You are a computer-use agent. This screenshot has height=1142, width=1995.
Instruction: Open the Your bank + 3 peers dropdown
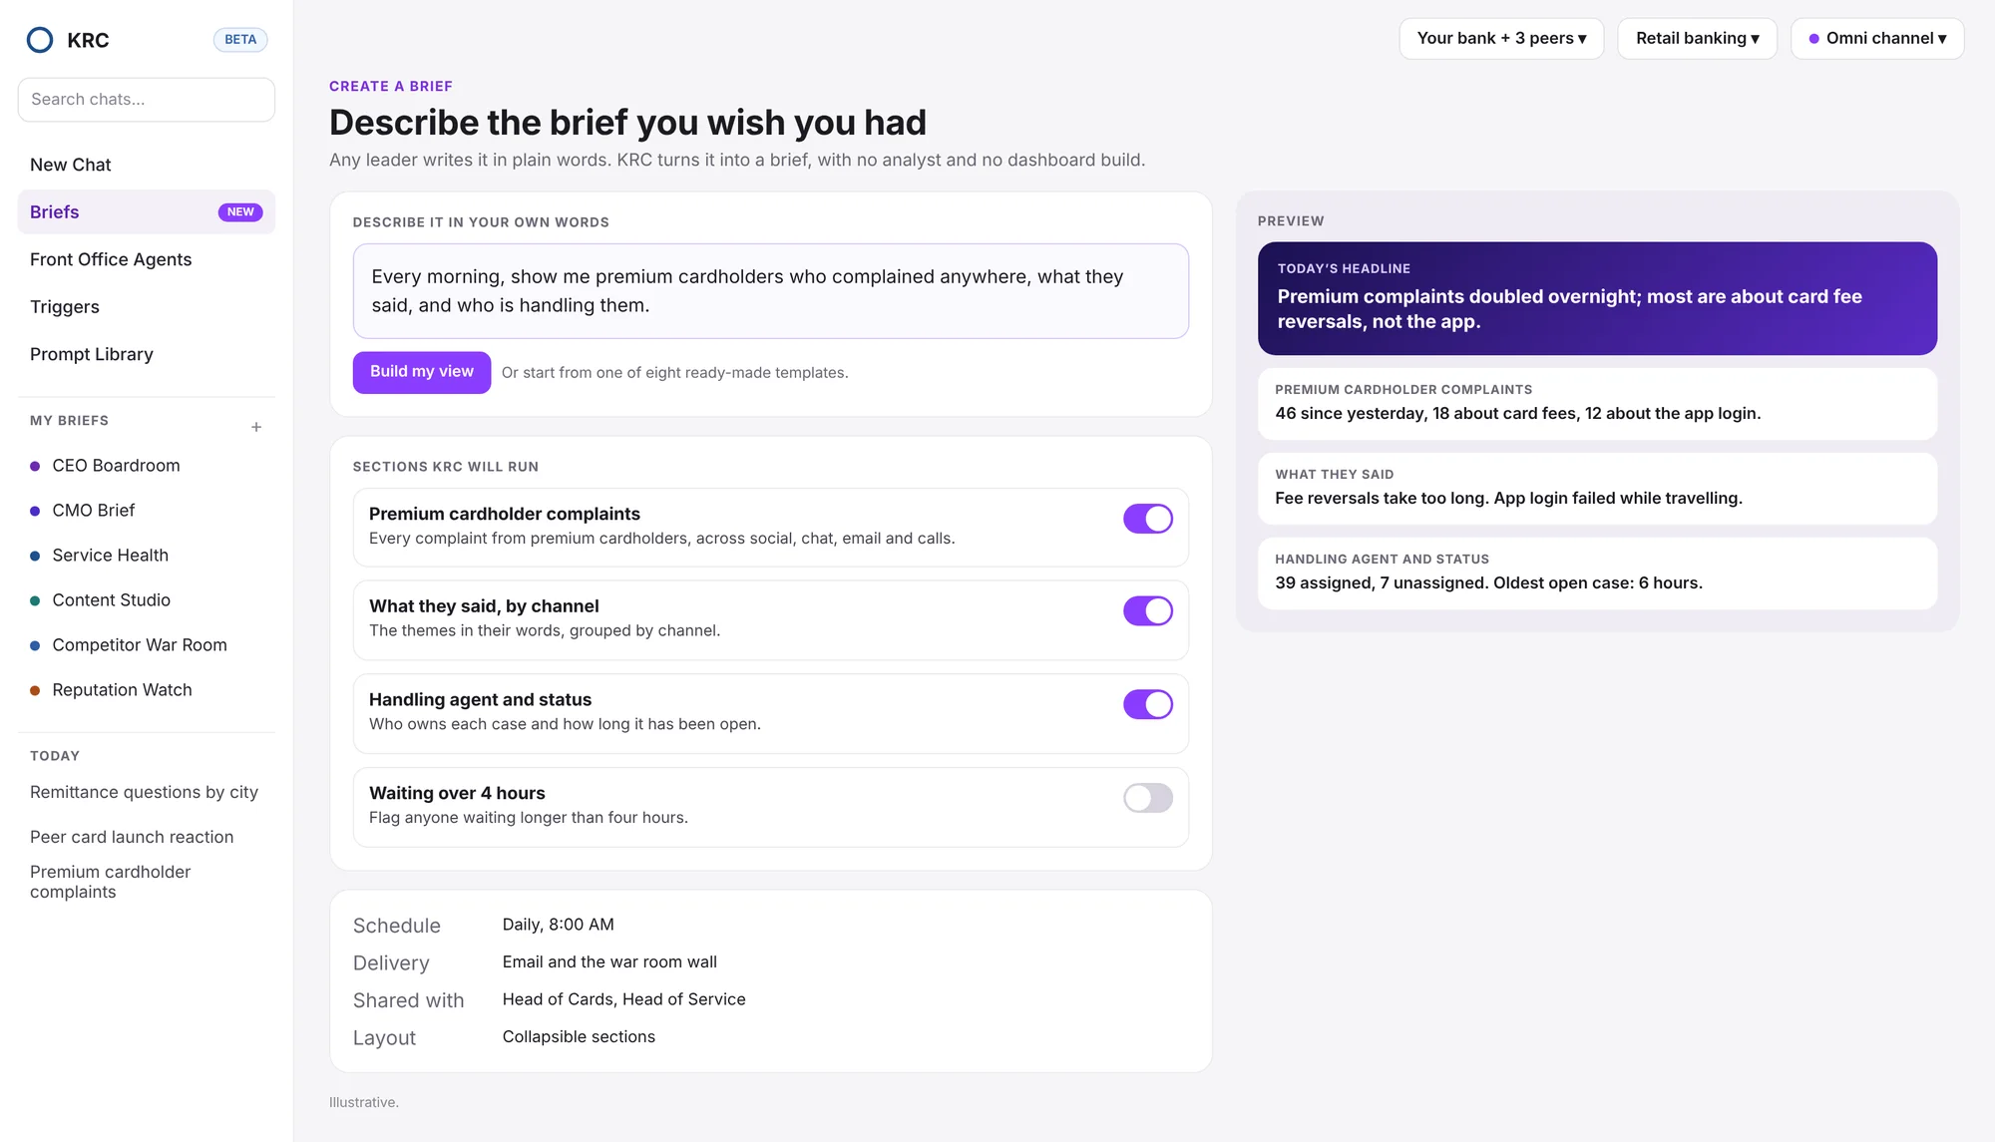1501,39
